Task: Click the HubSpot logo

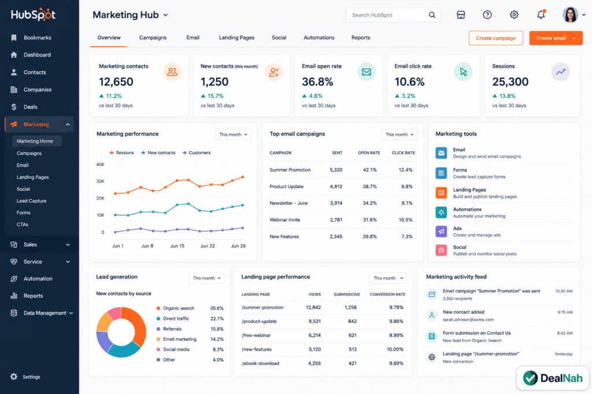Action: click(x=33, y=14)
